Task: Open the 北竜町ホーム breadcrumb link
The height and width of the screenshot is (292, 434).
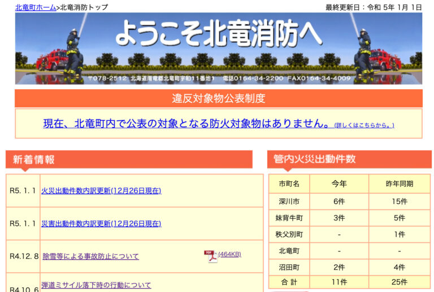Action: click(36, 7)
